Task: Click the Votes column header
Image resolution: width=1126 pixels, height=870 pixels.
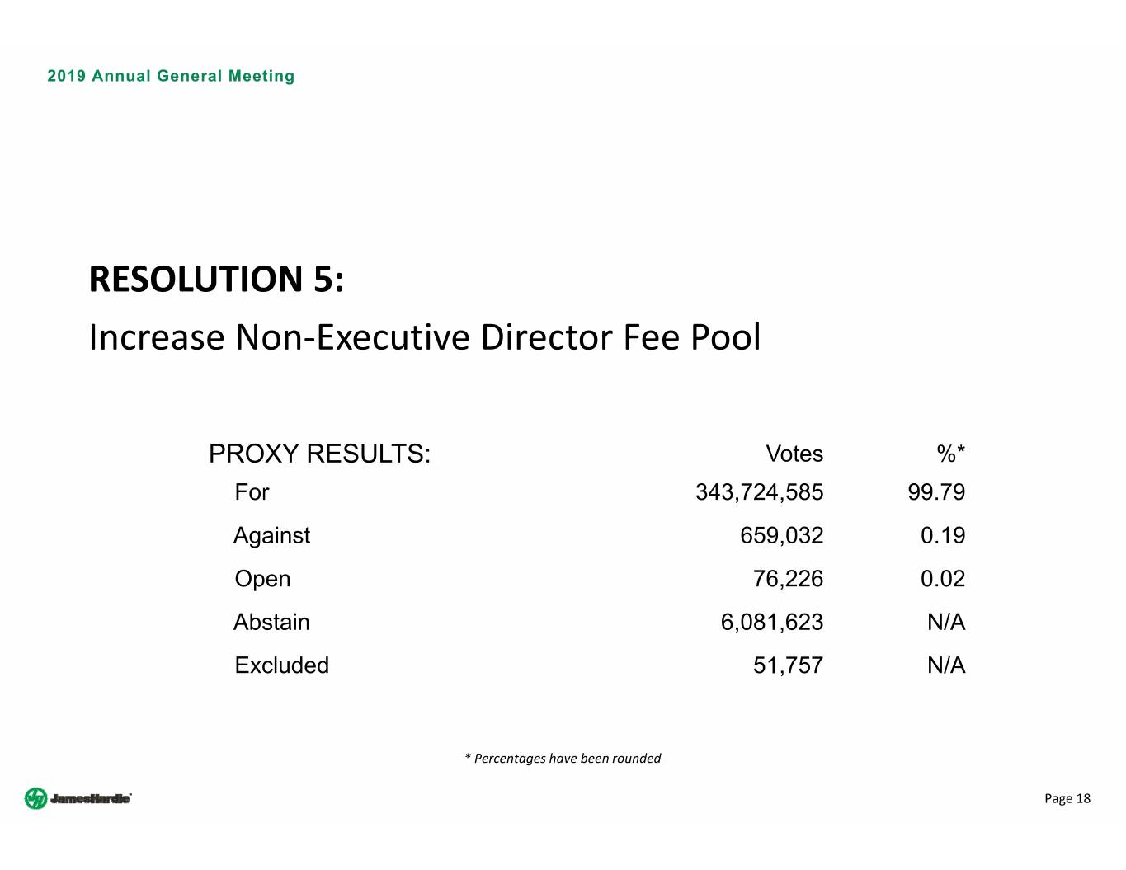Action: (794, 454)
